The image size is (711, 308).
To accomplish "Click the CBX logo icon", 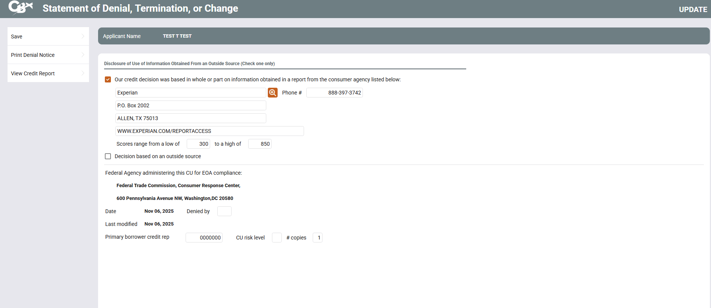I will click(x=20, y=7).
